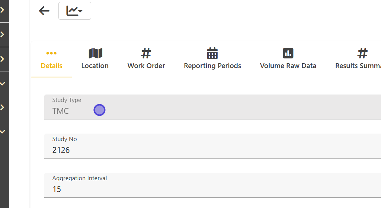Collapse the upper down-pointing sidebar chevron
The height and width of the screenshot is (208, 381).
coord(3,83)
